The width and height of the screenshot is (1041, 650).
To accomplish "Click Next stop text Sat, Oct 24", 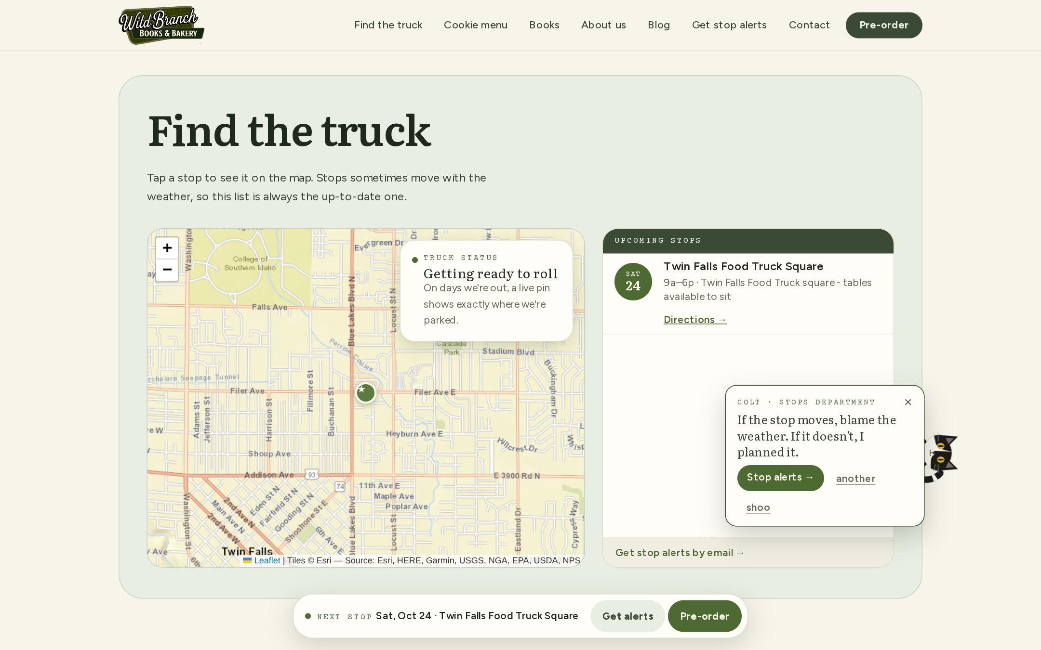I will [477, 616].
